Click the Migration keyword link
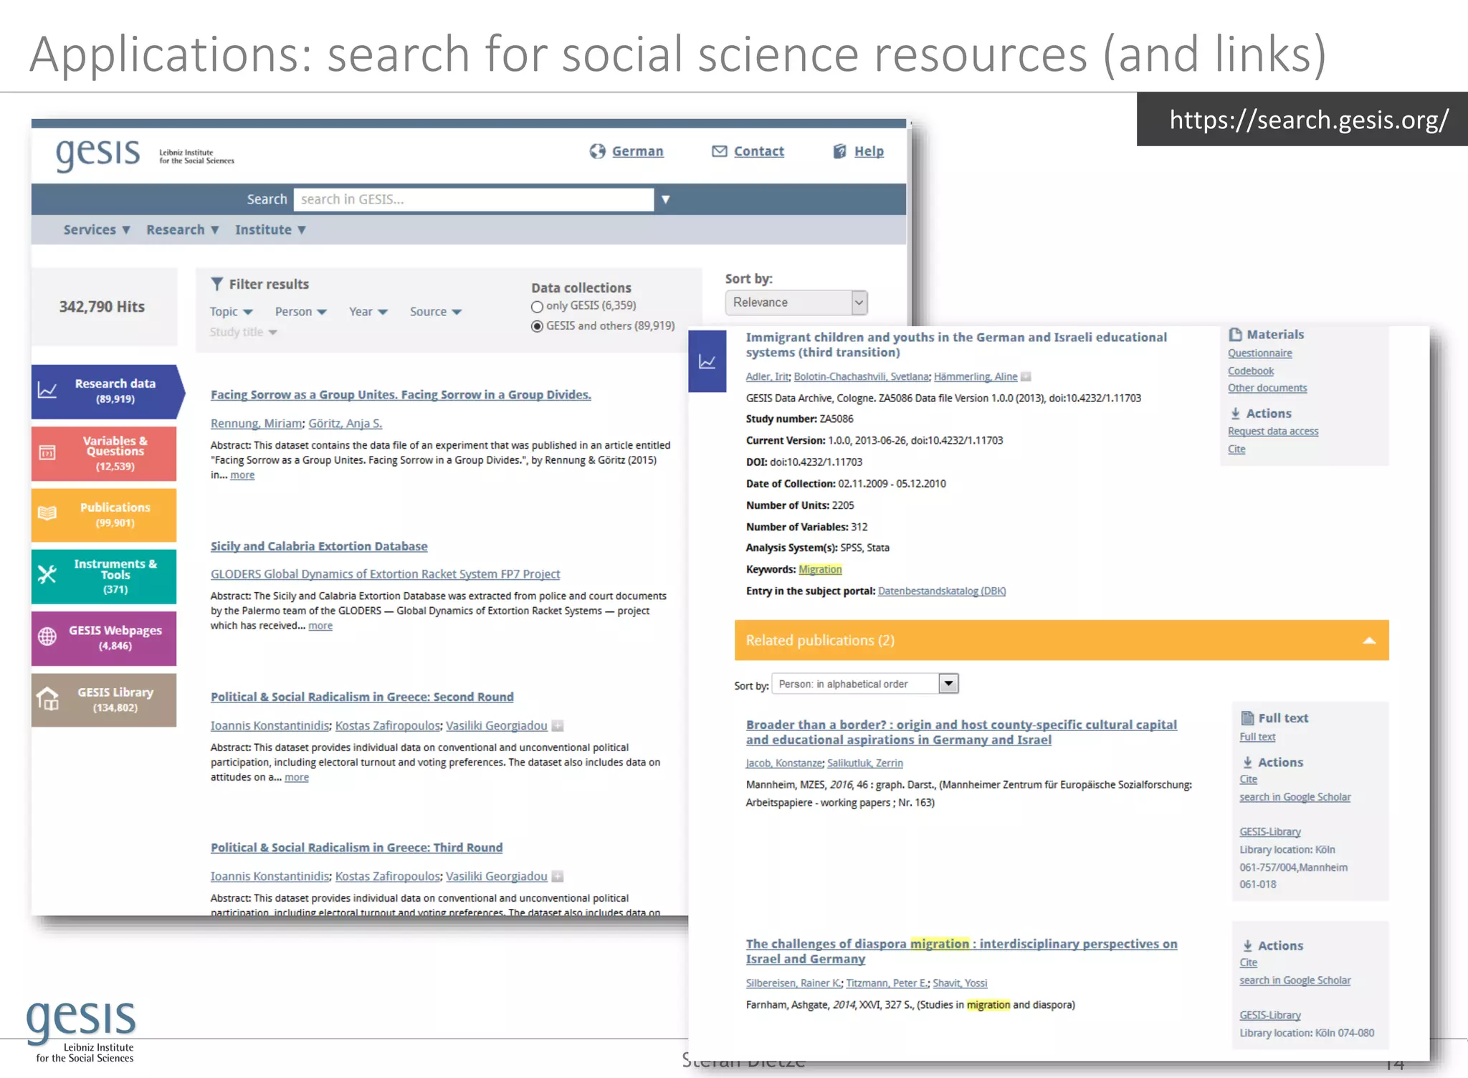1468x1078 pixels. (x=820, y=569)
